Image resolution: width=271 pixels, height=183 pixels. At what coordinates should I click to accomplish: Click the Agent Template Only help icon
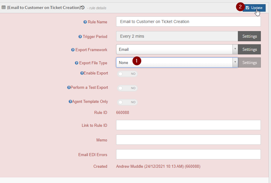tap(70, 102)
